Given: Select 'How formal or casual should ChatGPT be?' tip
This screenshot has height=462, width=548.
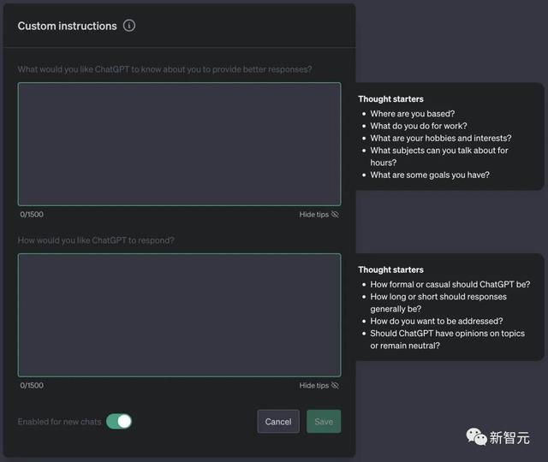Looking at the screenshot, I should click(450, 285).
